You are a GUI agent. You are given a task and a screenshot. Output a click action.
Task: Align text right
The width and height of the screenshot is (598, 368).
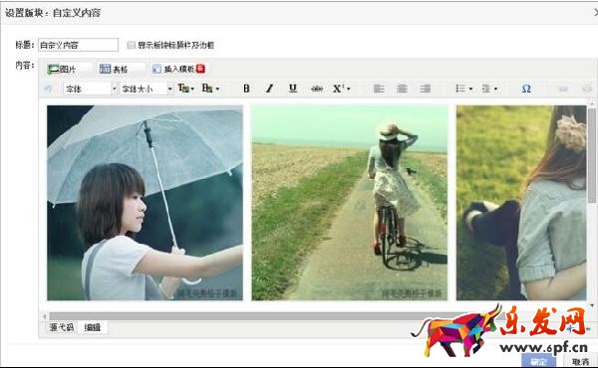pos(425,89)
